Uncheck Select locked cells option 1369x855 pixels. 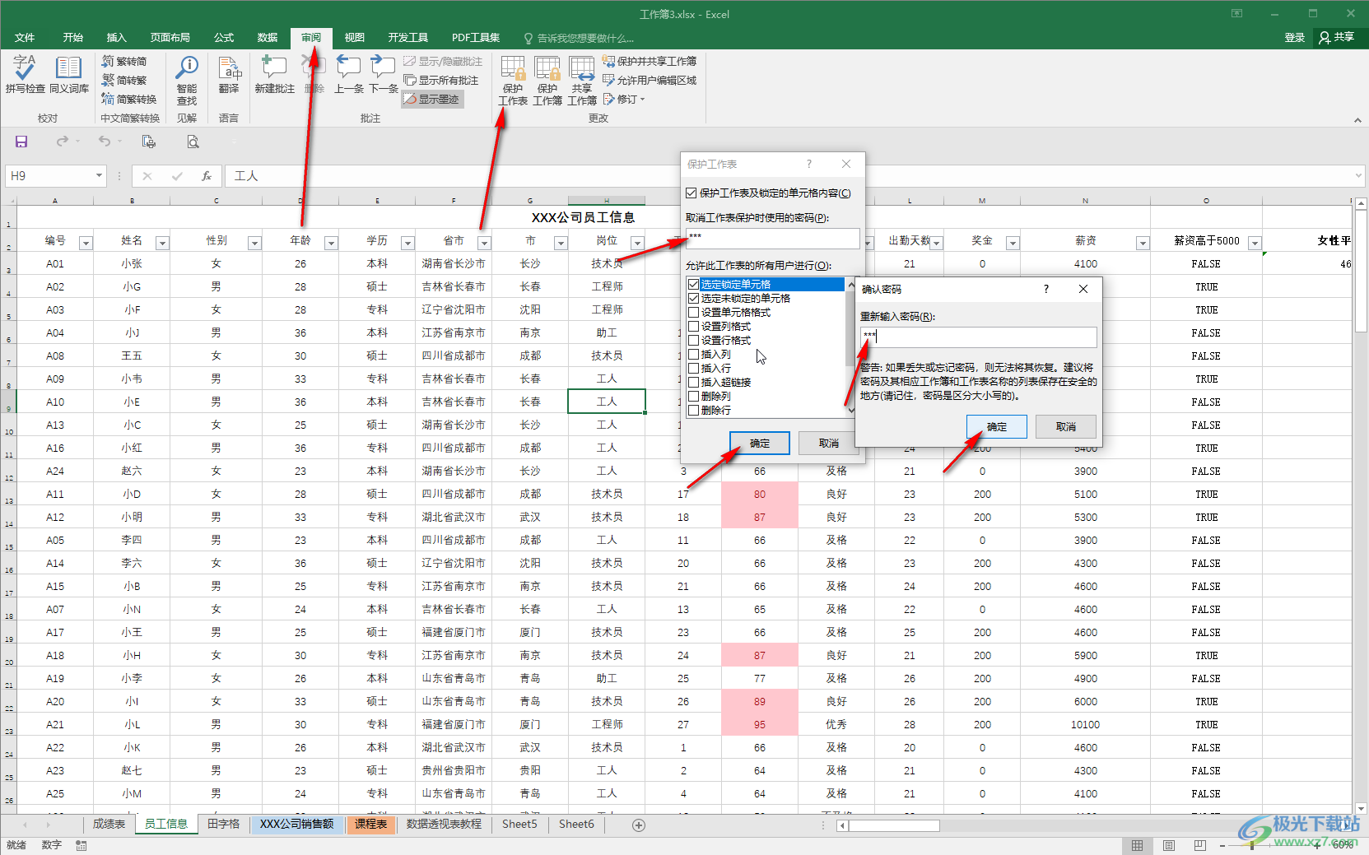pos(694,285)
